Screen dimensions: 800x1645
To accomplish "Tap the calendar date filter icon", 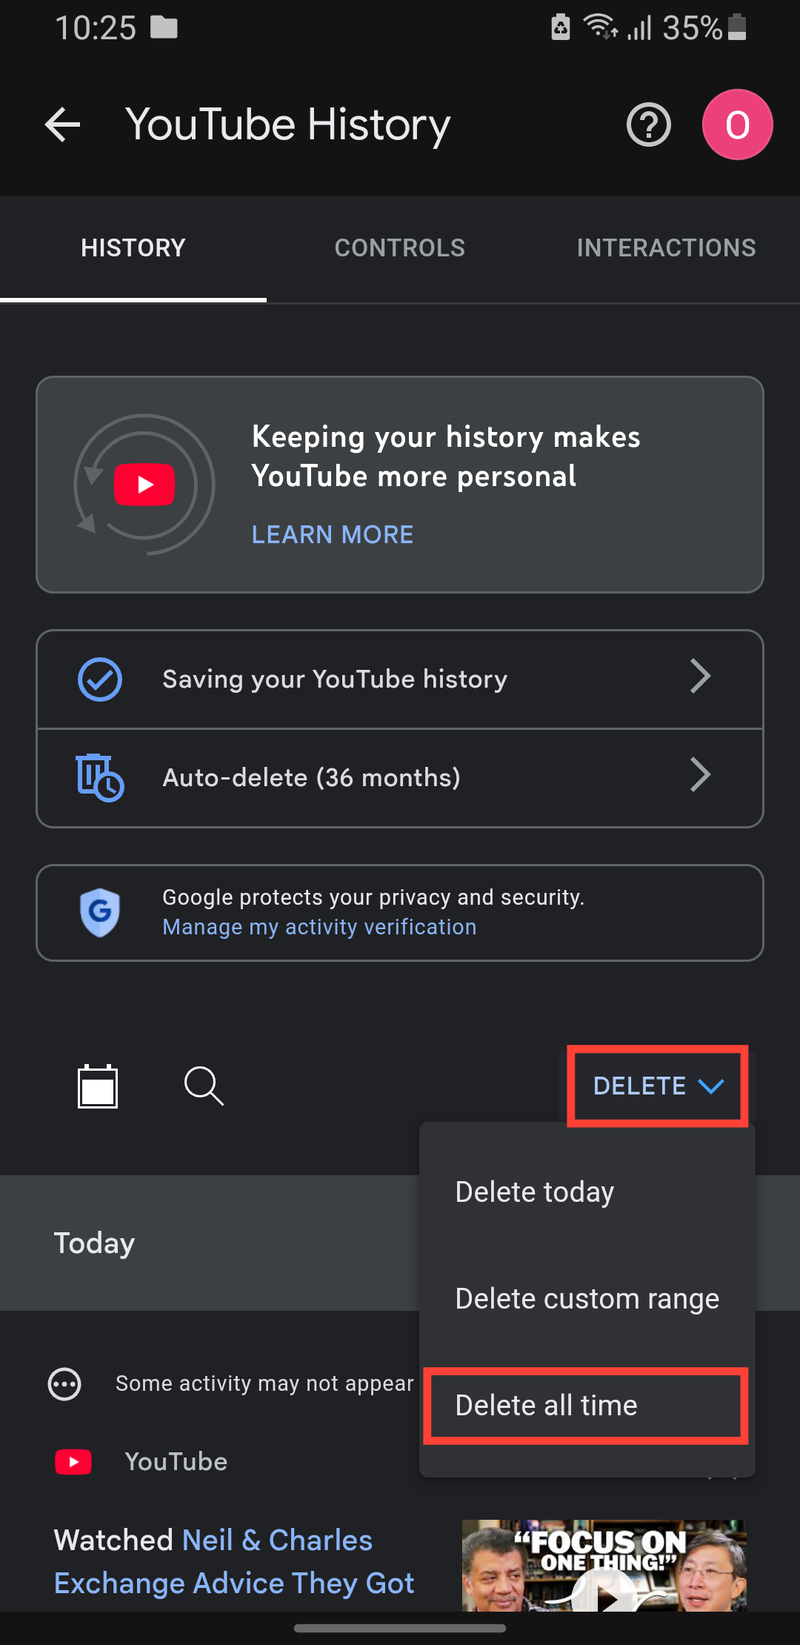I will (x=98, y=1086).
